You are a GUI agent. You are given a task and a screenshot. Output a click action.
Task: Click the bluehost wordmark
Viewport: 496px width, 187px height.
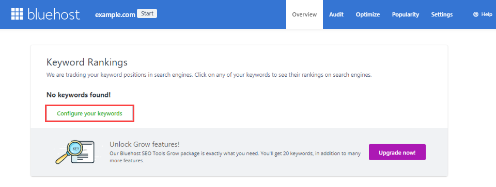click(54, 14)
